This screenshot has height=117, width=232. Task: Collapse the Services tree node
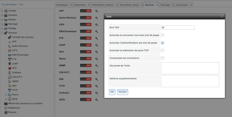click(2, 33)
